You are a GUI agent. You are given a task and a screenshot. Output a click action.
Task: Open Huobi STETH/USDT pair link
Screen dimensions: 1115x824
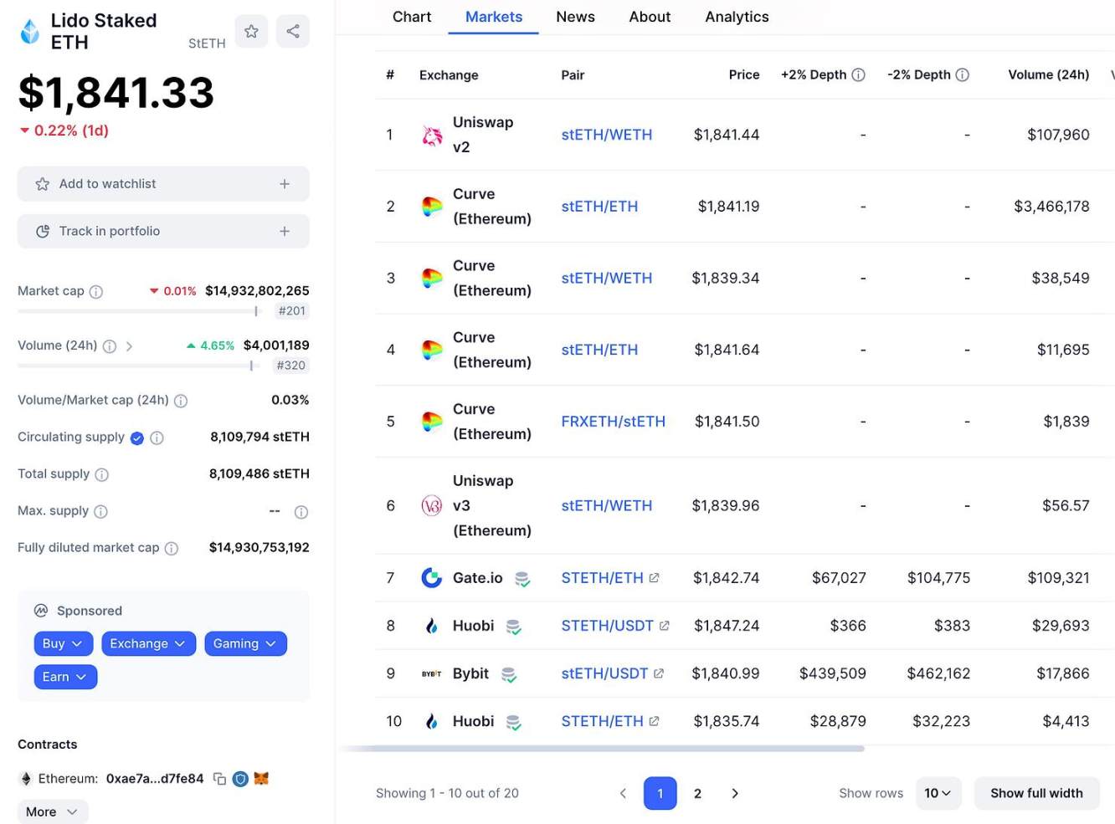click(x=615, y=626)
